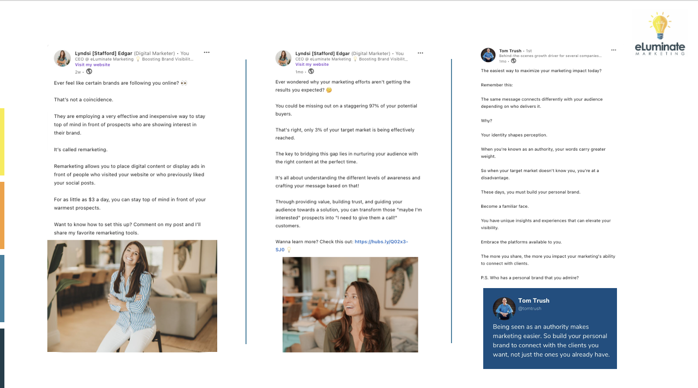Click the yellow color bar on left edge
698x388 pixels.
coord(2,142)
